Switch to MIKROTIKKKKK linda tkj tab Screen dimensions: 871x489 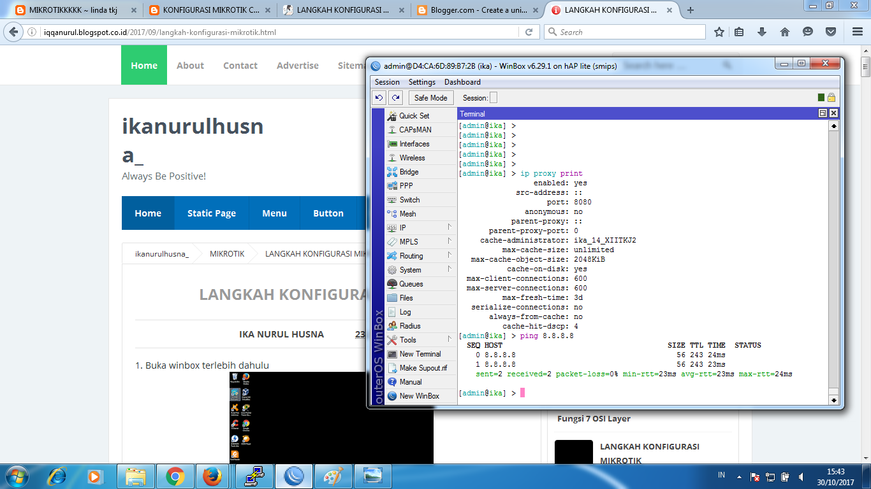(76, 10)
